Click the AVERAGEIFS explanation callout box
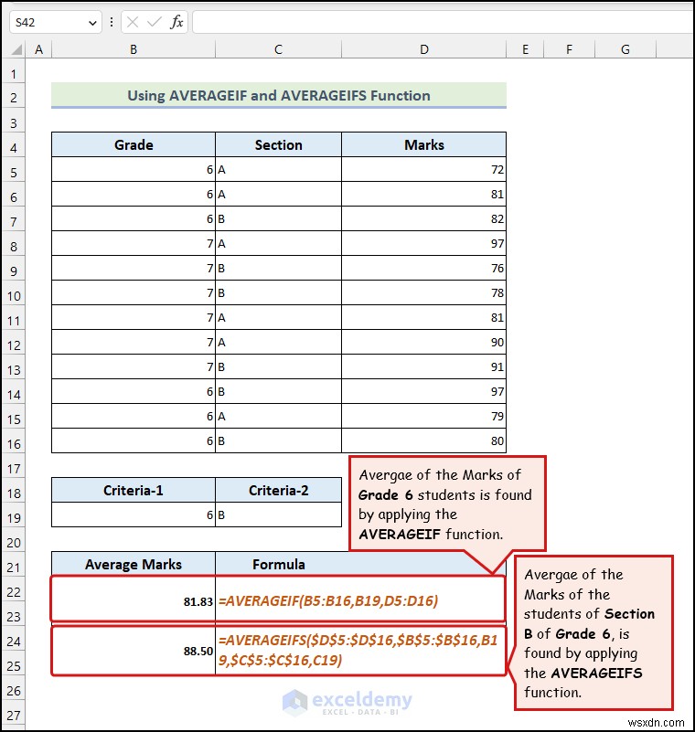The width and height of the screenshot is (695, 732). [x=593, y=632]
